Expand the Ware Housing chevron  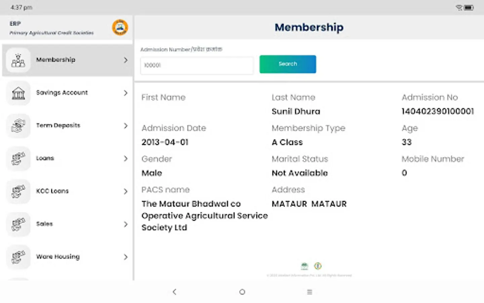click(126, 257)
